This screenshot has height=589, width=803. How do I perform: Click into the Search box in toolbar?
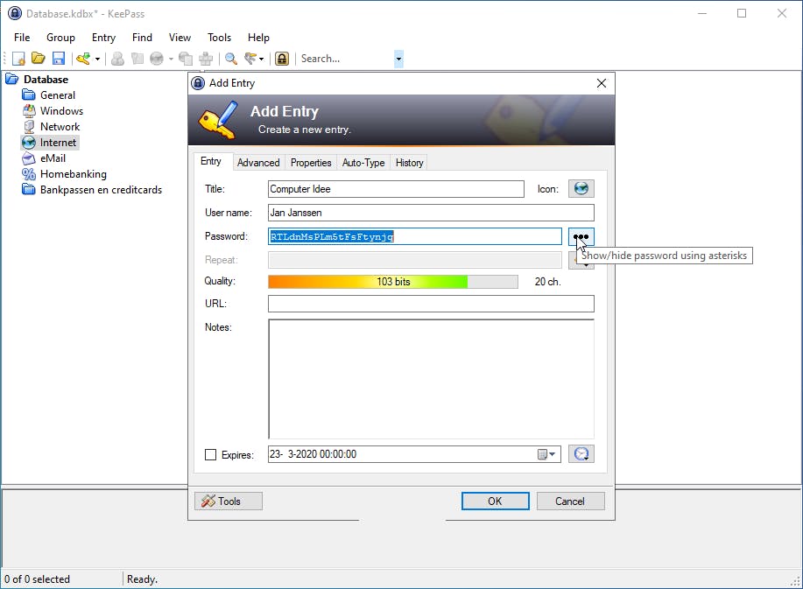346,59
